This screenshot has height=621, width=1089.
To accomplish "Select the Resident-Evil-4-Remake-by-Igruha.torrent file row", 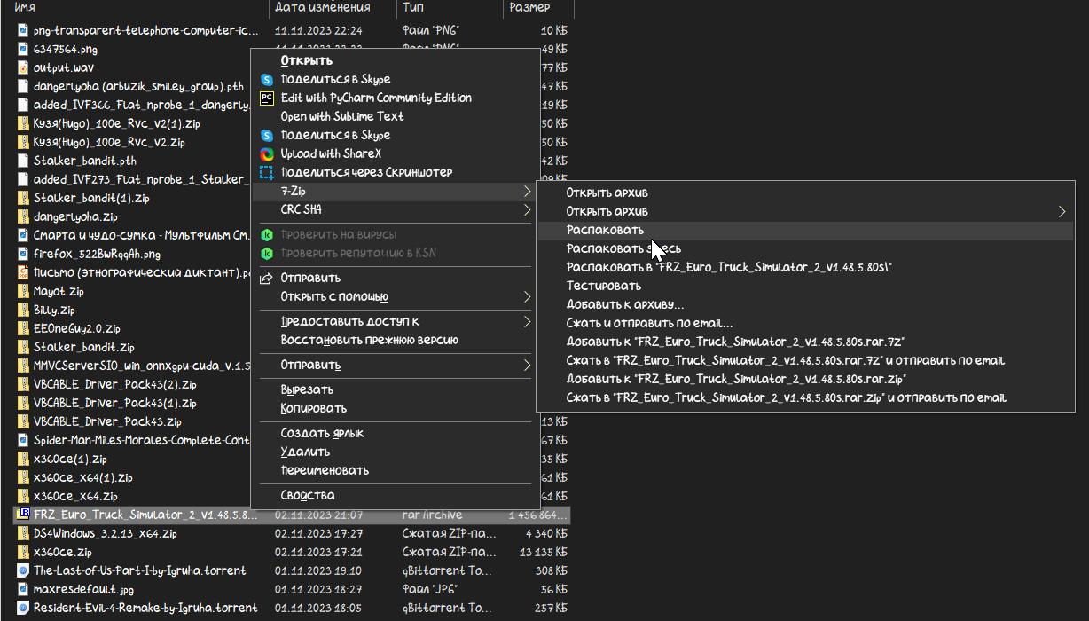I will (x=145, y=608).
